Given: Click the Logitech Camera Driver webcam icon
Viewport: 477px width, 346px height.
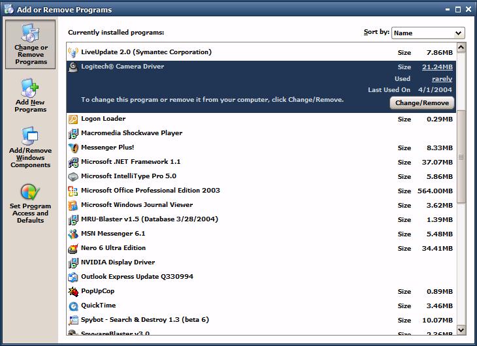Looking at the screenshot, I should pyautogui.click(x=73, y=67).
